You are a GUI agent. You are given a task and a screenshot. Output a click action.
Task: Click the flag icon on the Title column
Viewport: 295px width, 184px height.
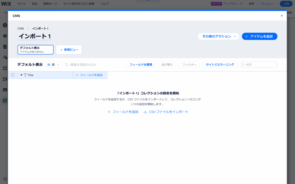click(x=22, y=75)
